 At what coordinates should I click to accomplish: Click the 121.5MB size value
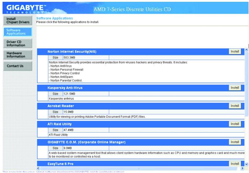[x=69, y=94]
